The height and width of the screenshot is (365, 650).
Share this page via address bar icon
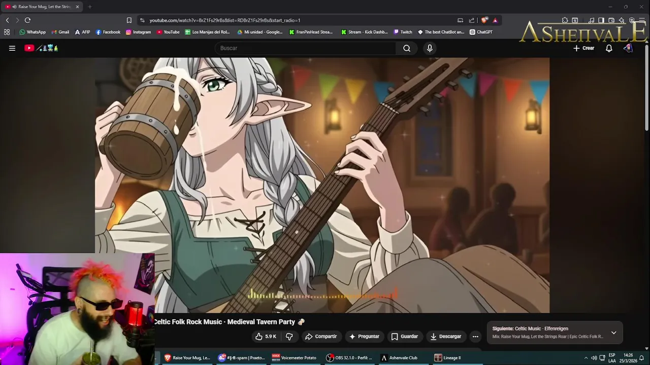(472, 20)
